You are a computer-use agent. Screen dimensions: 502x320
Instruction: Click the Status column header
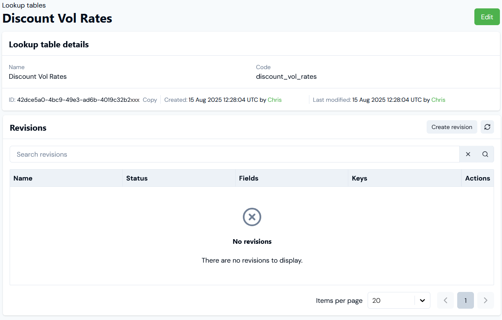pyautogui.click(x=179, y=178)
